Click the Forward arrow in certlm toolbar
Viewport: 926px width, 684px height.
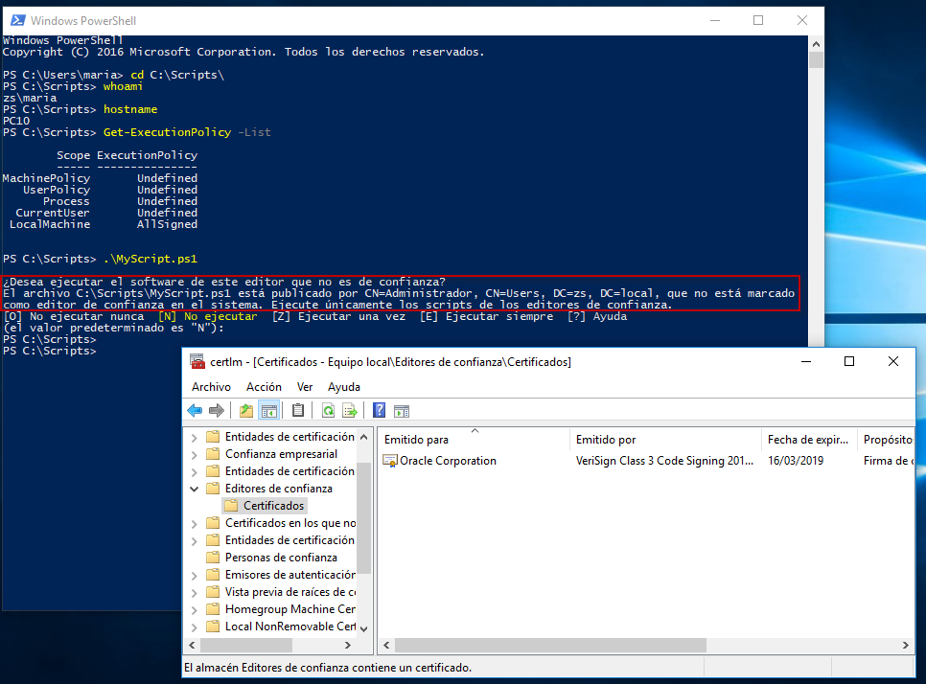pos(217,410)
